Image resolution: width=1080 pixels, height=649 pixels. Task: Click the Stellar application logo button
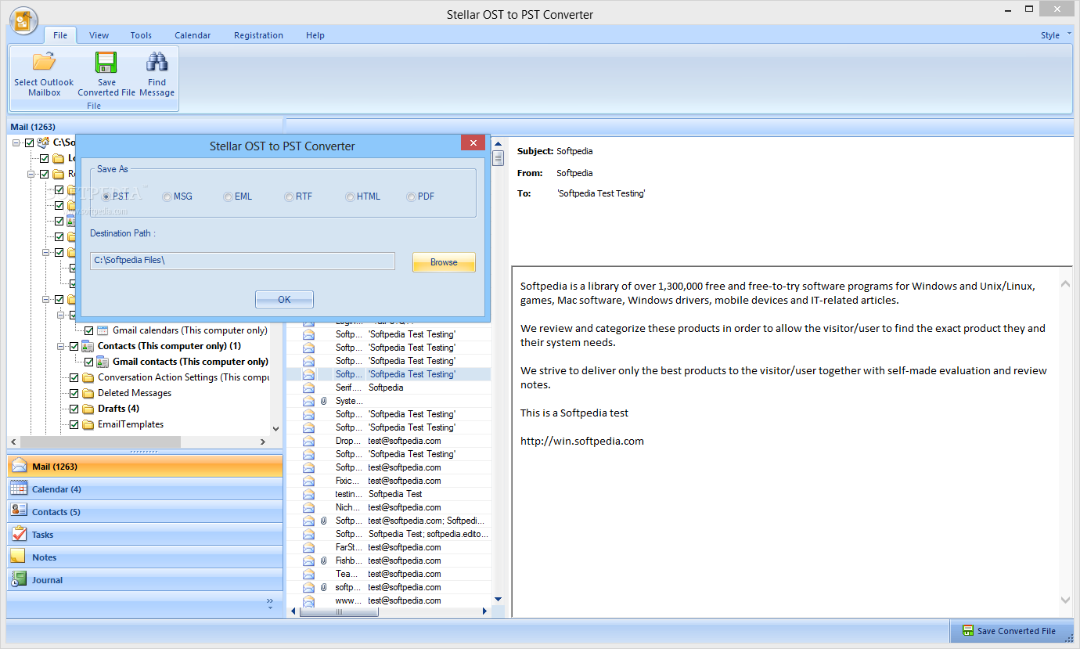pos(25,20)
